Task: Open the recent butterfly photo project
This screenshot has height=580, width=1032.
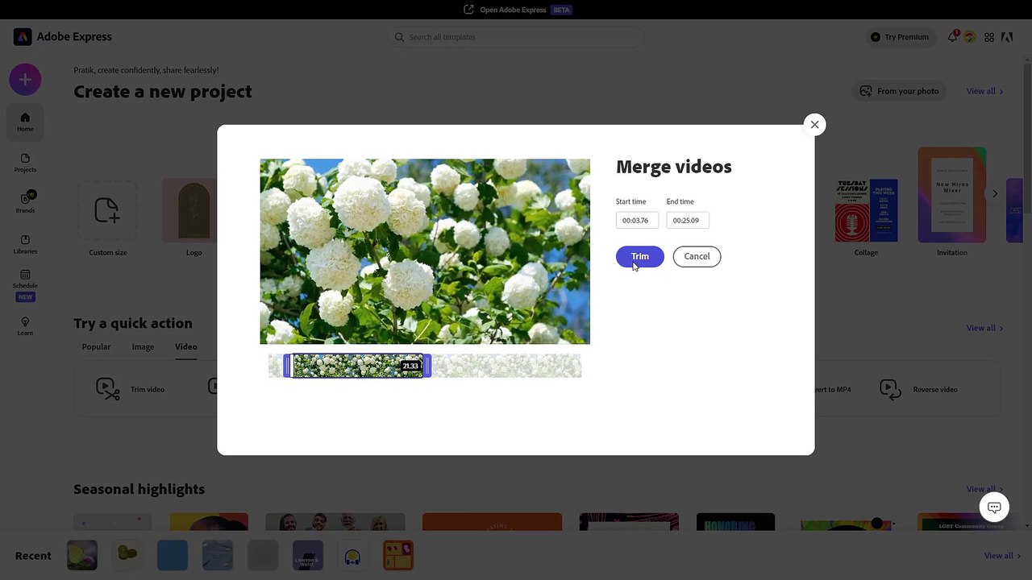Action: pyautogui.click(x=82, y=556)
